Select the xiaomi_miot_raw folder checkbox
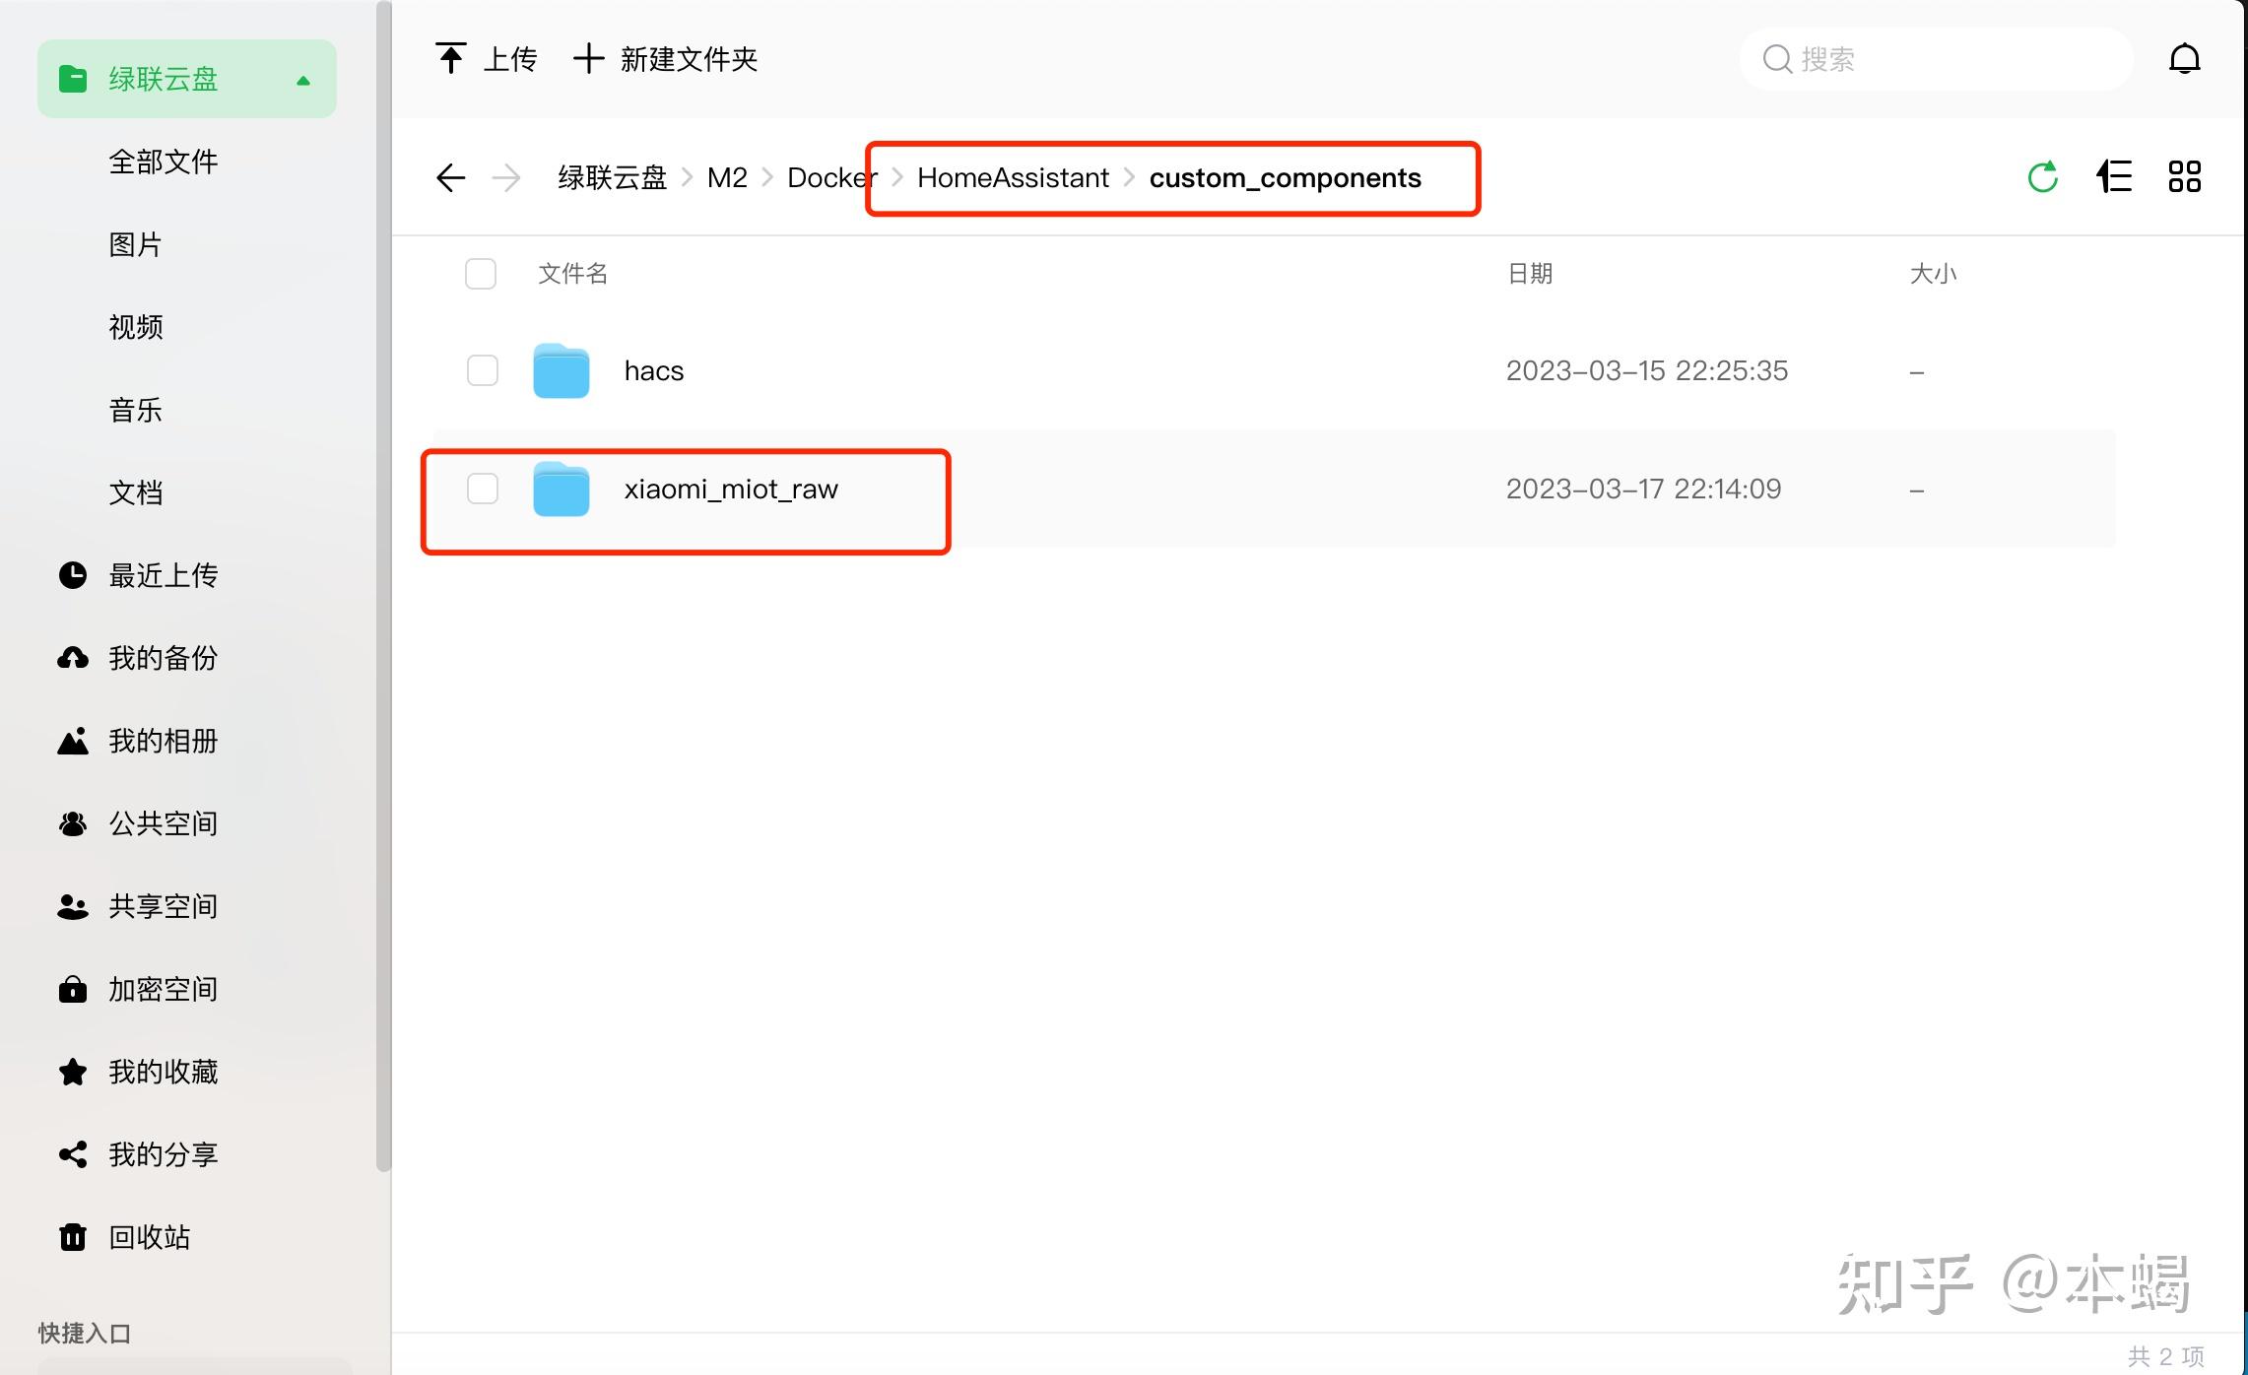This screenshot has width=2248, height=1375. (x=482, y=488)
